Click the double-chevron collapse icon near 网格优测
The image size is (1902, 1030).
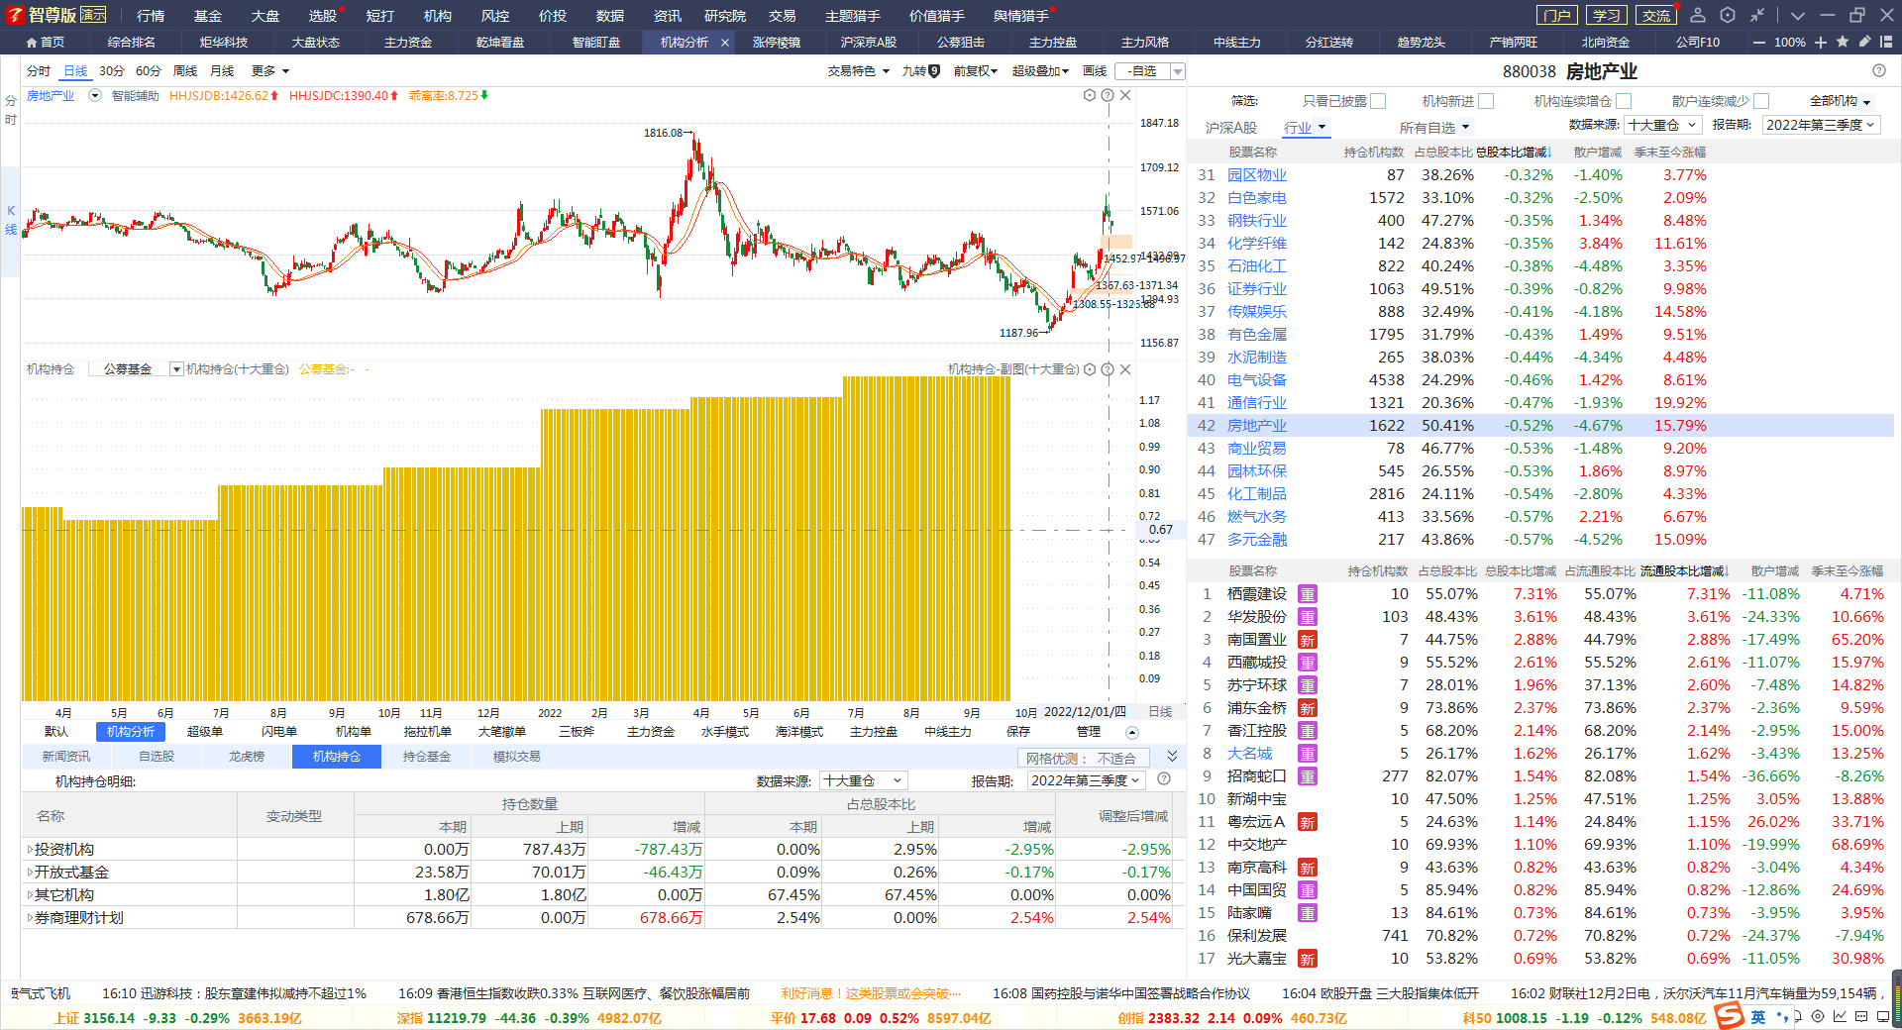[1172, 756]
